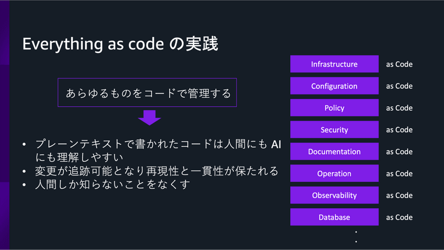Viewport: 444px width, 250px height.
Task: Select the Operation purple box
Action: click(x=334, y=173)
